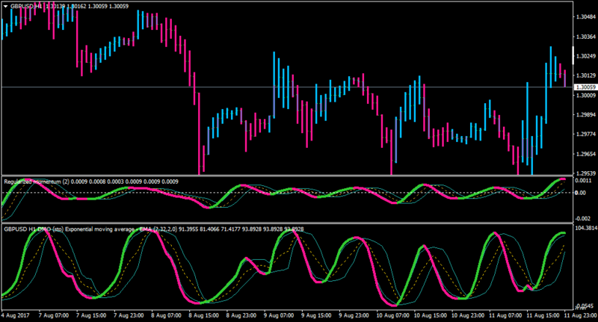The image size is (598, 322).
Task: Click the 1.29894 price scale label
Action: click(586, 115)
